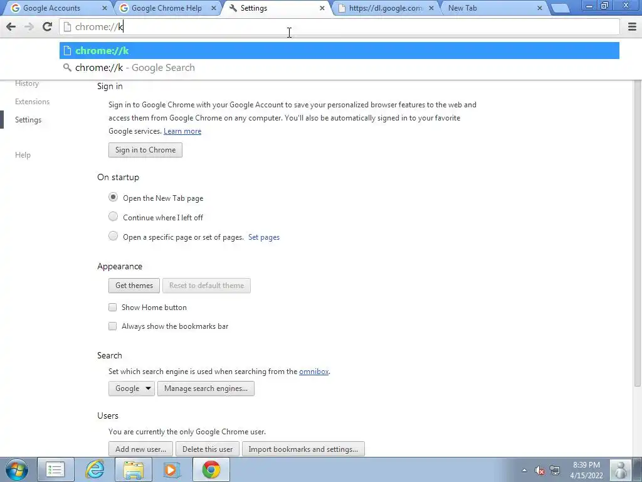Click Google logo icon on Google Accounts tab
This screenshot has height=482, width=642.
click(x=16, y=8)
